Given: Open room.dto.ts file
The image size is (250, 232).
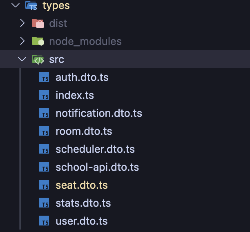Looking at the screenshot, I should pyautogui.click(x=84, y=131).
